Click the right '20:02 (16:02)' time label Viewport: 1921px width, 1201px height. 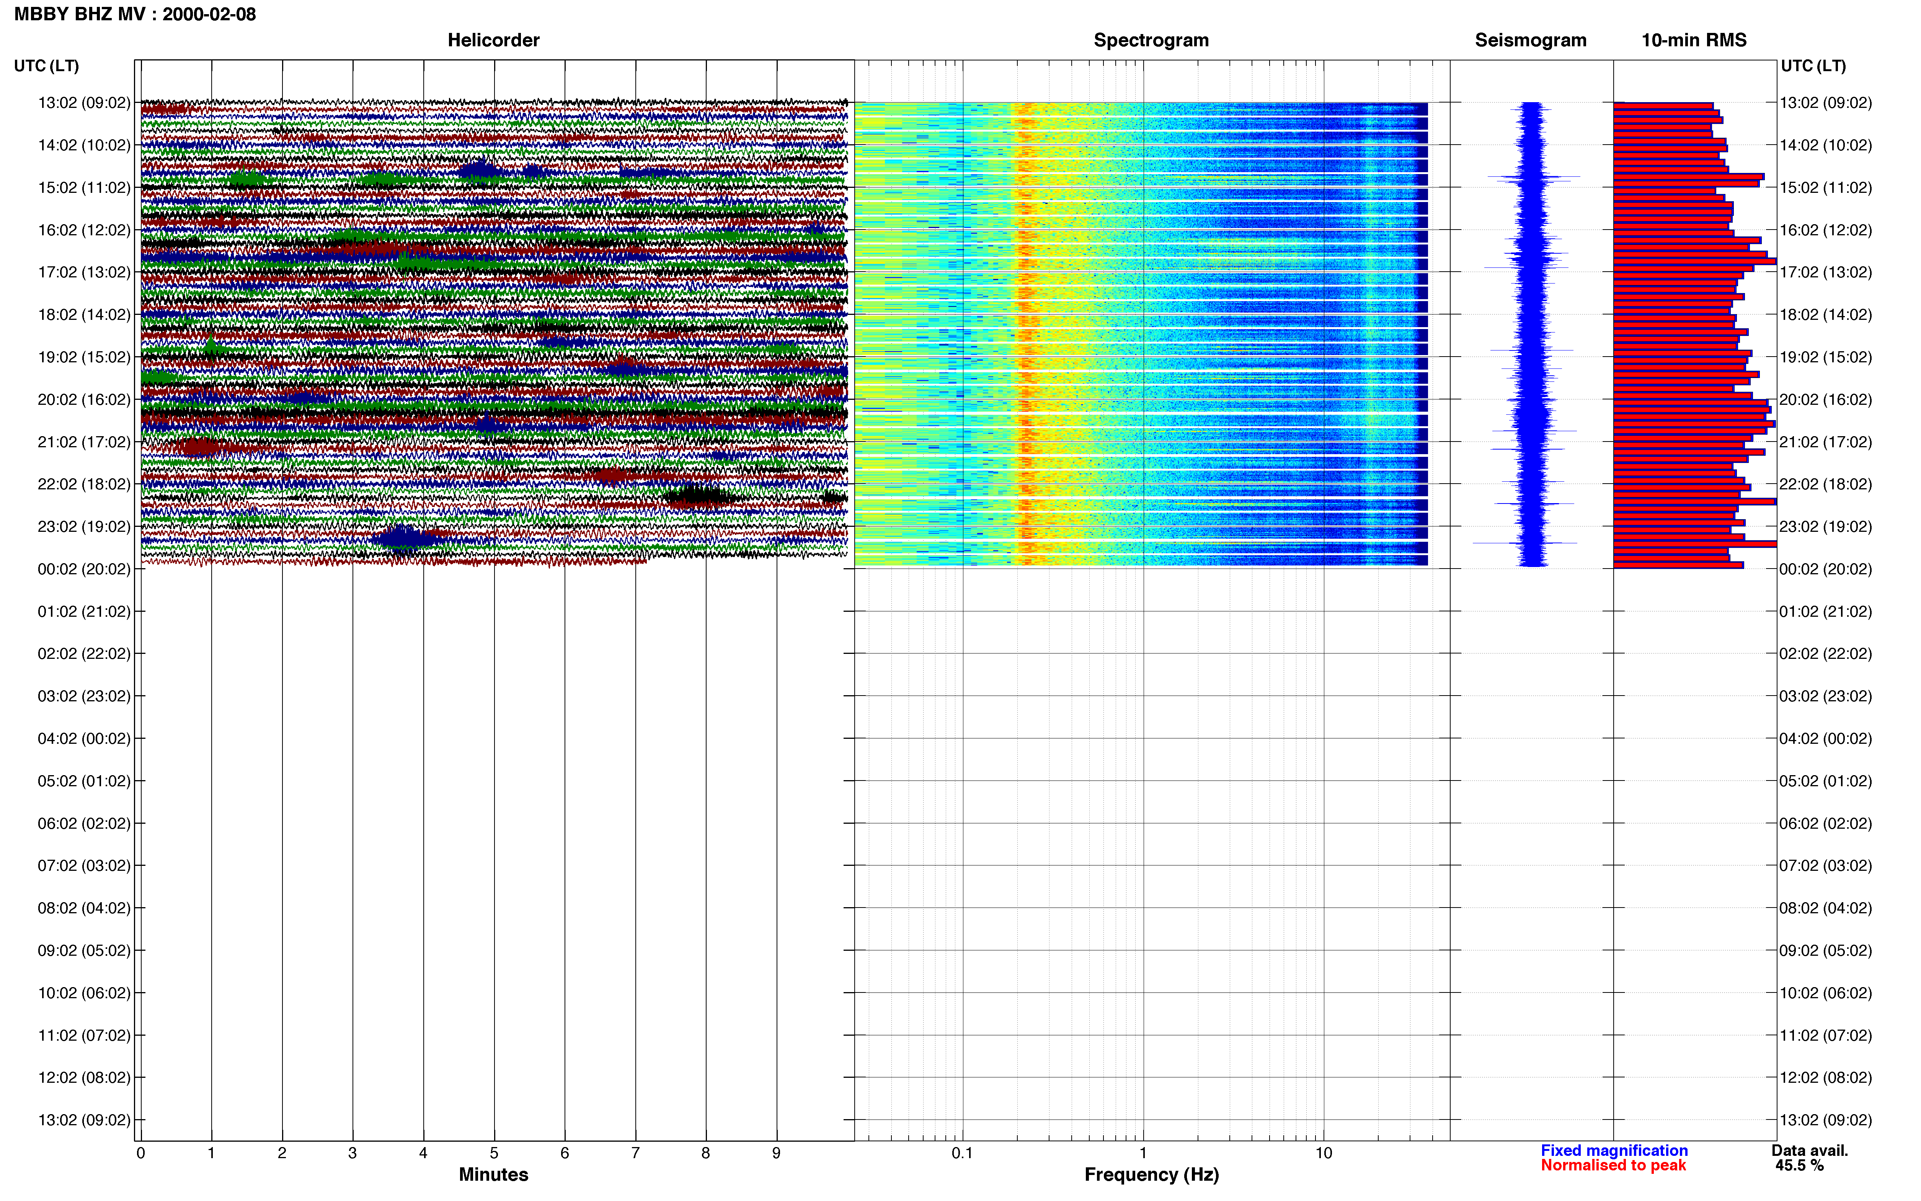click(x=1826, y=399)
